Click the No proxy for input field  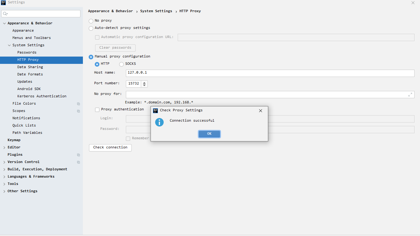pyautogui.click(x=270, y=95)
